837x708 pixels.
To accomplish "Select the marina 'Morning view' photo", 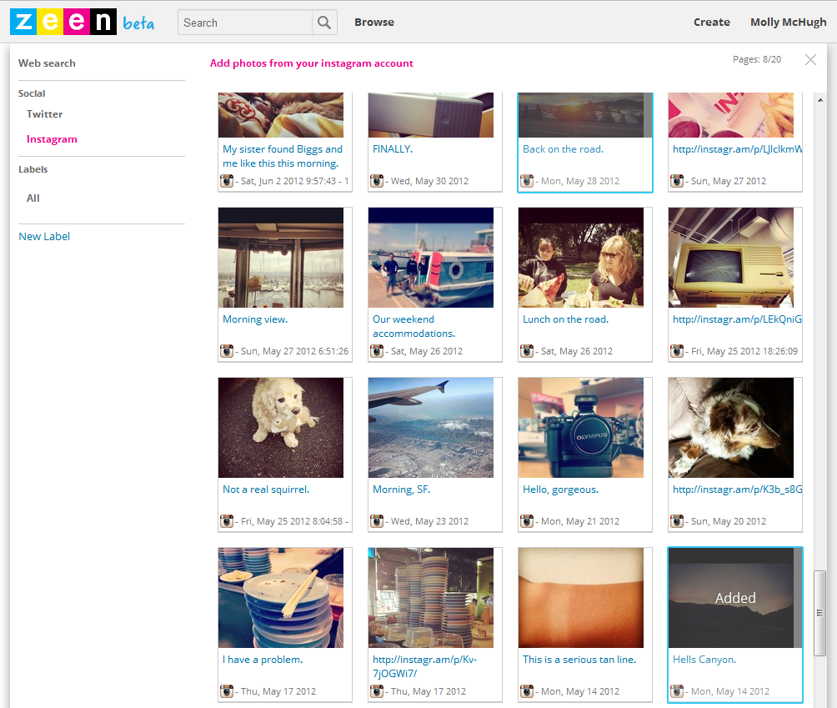I will 281,258.
